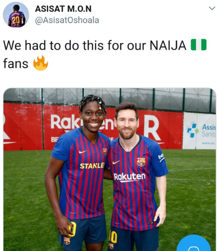Image resolution: width=220 pixels, height=251 pixels.
Task: Open the @AsisatOshoala handle link
Action: [67, 20]
